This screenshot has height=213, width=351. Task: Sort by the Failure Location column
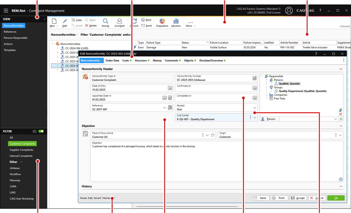(x=226, y=43)
